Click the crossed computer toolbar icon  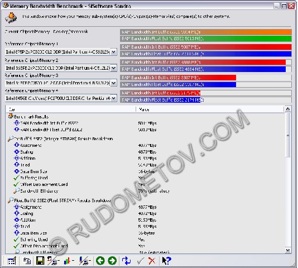tap(85, 261)
